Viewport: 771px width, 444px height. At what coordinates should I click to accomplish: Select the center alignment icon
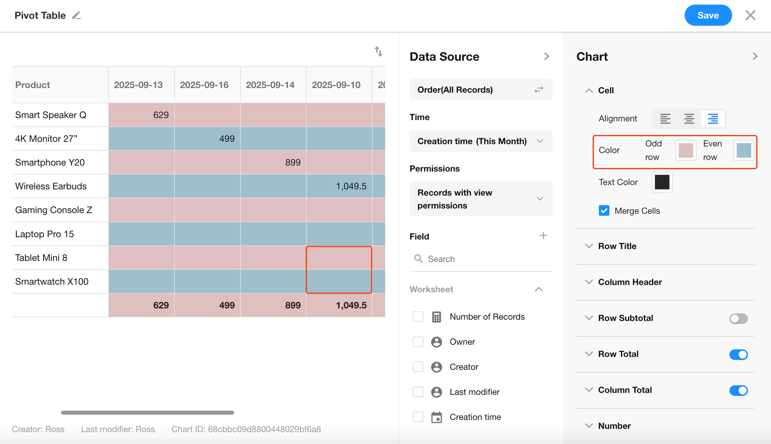pos(689,118)
